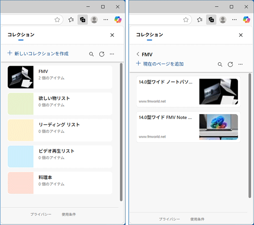
Task: Click the right pane vertical scrollbar
Action: [250, 135]
